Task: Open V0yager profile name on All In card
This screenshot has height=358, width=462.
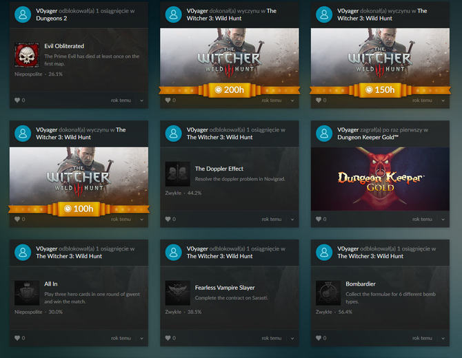Action: click(47, 249)
